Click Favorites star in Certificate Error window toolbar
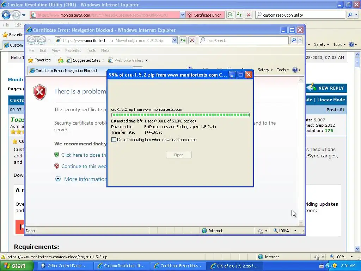Image resolution: width=361 pixels, height=271 pixels. click(x=30, y=60)
